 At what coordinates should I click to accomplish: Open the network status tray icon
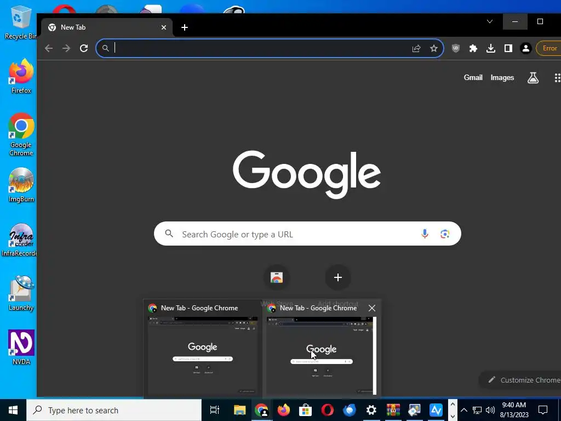click(477, 410)
